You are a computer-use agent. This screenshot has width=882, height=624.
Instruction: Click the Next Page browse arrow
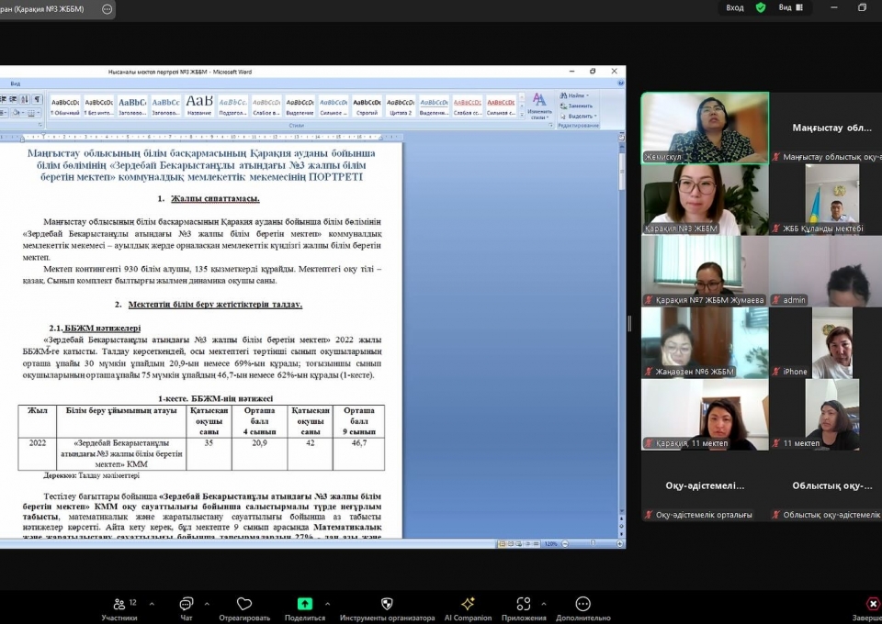click(x=621, y=534)
